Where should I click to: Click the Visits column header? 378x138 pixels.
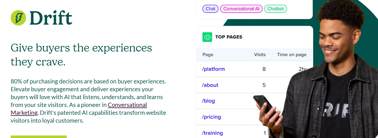pyautogui.click(x=260, y=55)
